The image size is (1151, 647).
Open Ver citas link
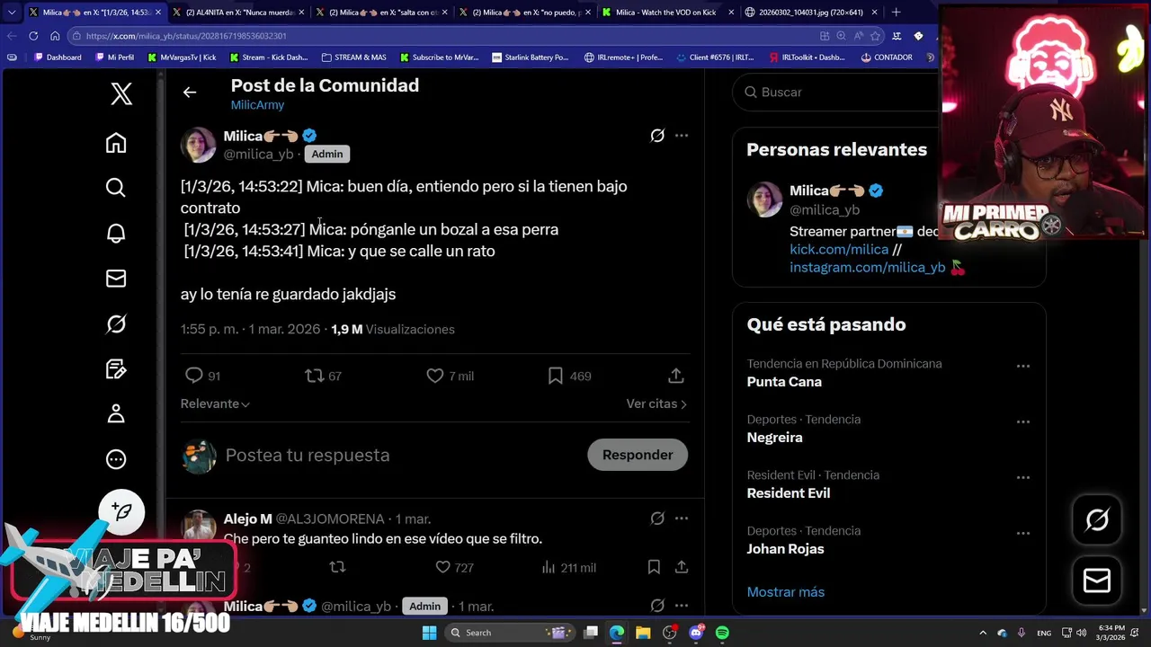point(656,403)
